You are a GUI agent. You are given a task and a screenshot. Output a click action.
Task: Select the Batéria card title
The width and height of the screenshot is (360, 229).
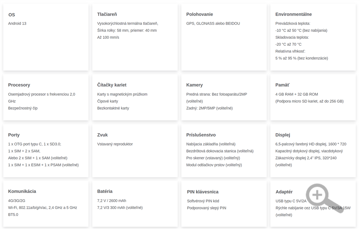point(105,191)
